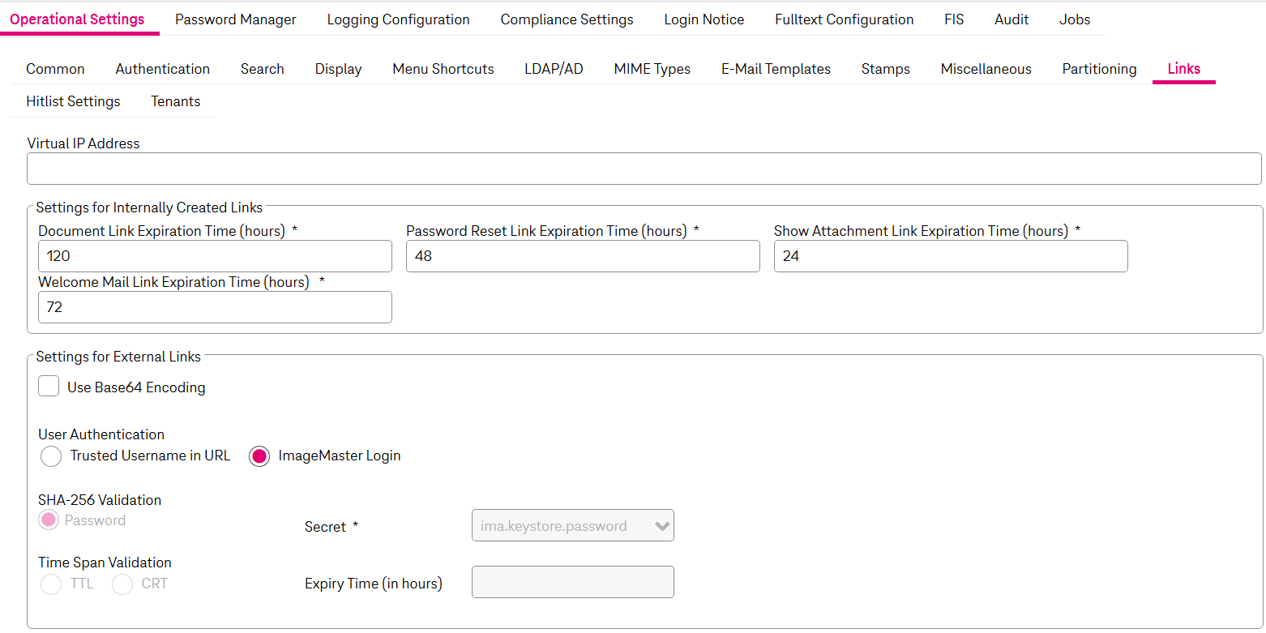1266x633 pixels.
Task: Enable the Use Base64 Encoding checkbox
Action: pos(49,387)
